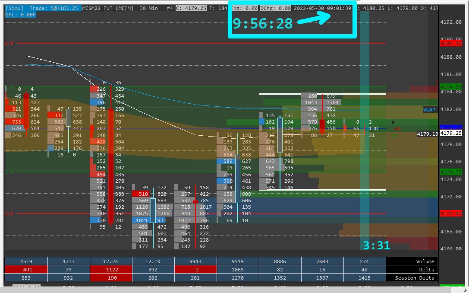Click the 1017 ask footprint cell
The image size is (469, 293).
[x=205, y=207]
